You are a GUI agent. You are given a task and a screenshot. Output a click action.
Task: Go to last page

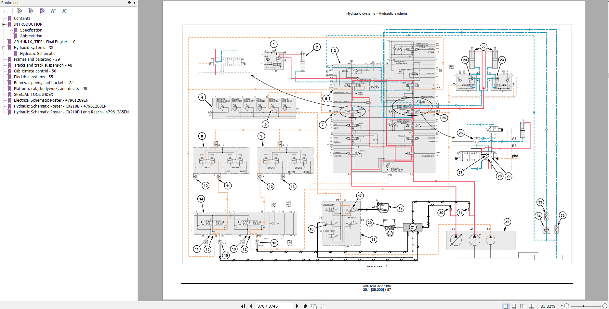coord(305,306)
